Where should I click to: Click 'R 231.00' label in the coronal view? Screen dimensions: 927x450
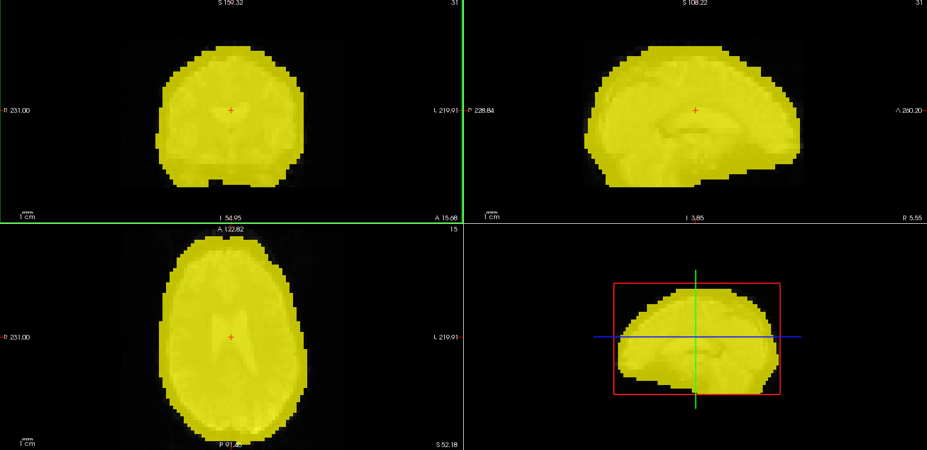(x=17, y=110)
